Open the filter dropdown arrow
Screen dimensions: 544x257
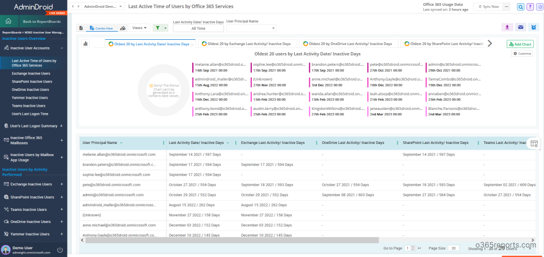pos(166,28)
